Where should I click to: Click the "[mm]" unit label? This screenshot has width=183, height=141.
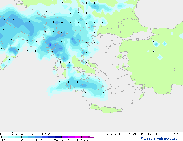tap(32, 134)
